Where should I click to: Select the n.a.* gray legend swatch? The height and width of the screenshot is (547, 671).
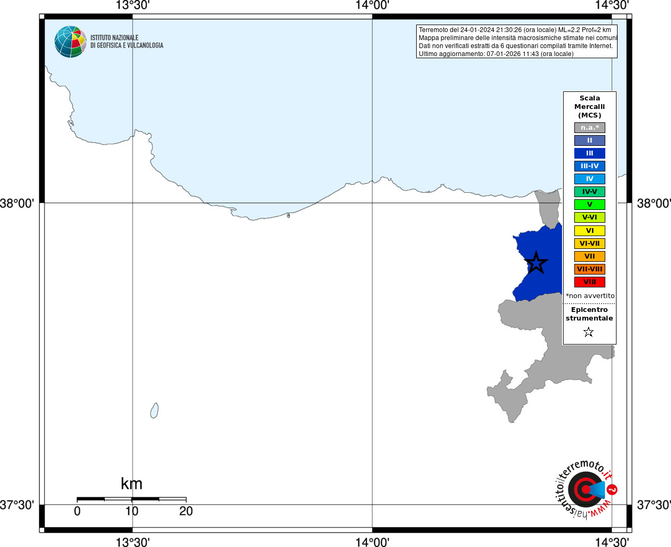click(590, 128)
